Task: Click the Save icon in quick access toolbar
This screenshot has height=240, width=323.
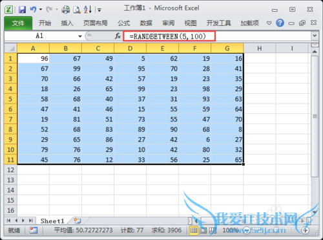Action: 22,10
